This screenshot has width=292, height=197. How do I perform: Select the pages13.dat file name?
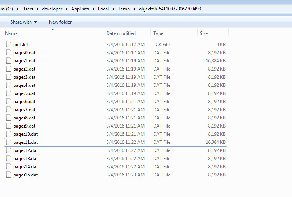[x=26, y=159]
